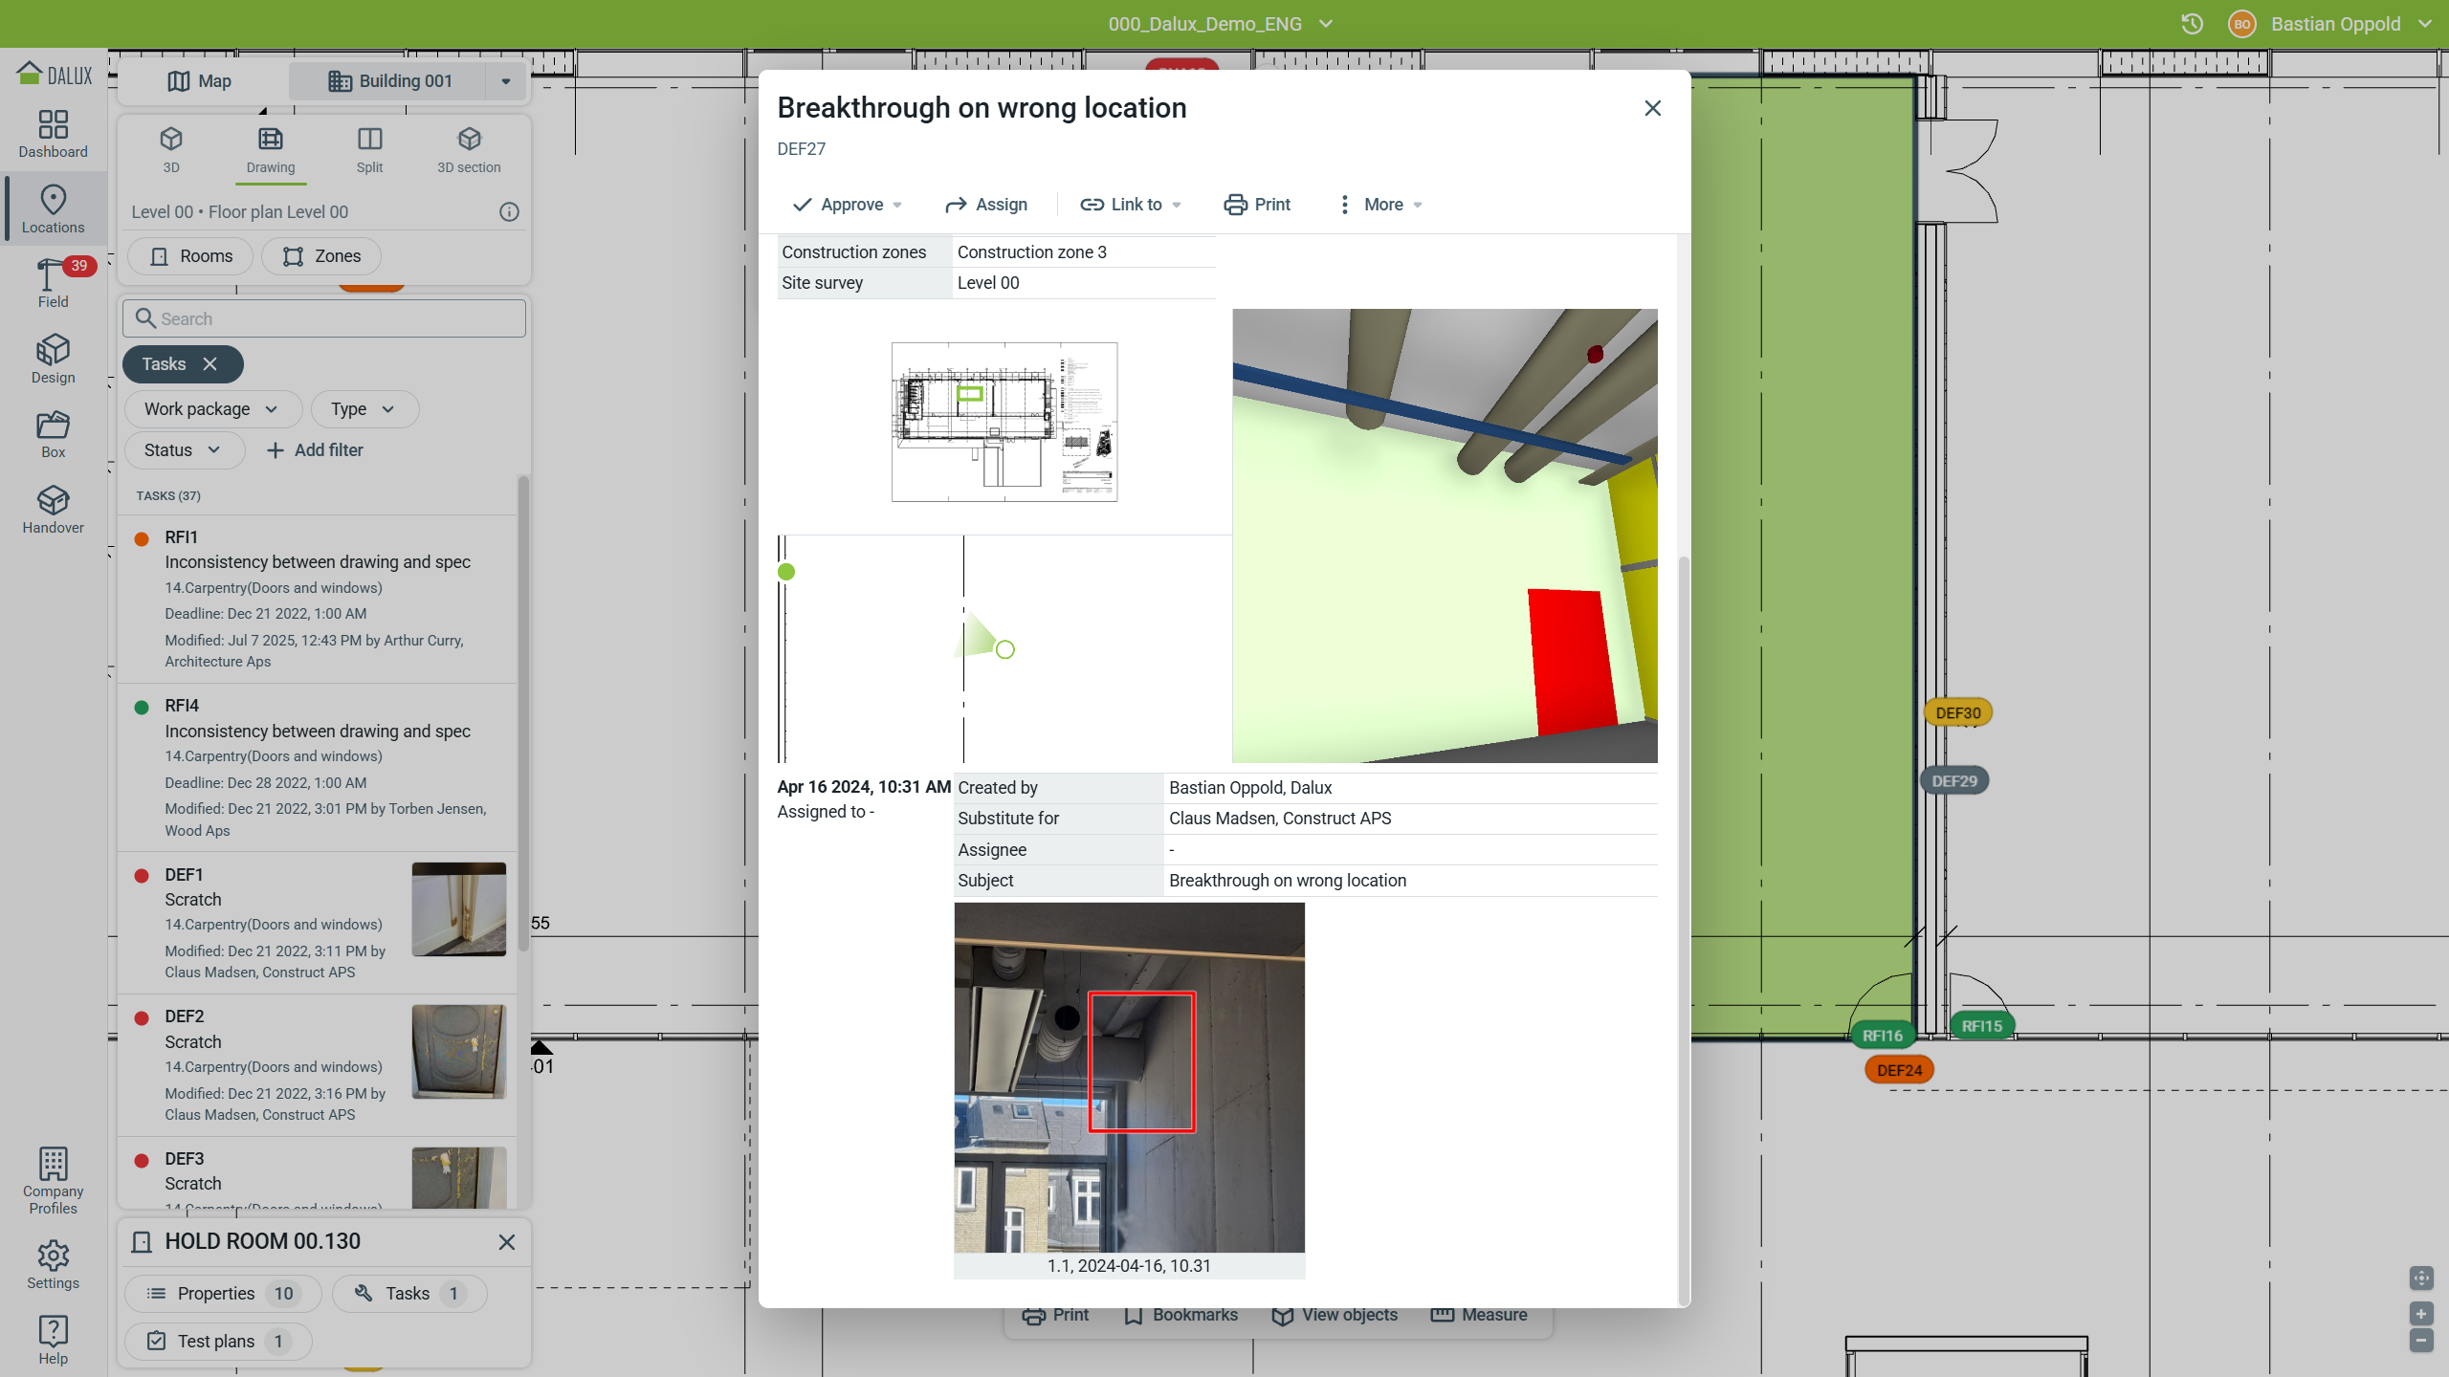
Task: Switch to 3D view
Action: 171,150
